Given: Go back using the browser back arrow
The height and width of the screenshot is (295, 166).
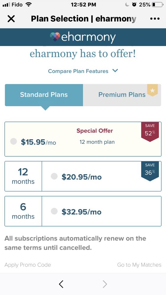Looking at the screenshot, I should [x=61, y=284].
